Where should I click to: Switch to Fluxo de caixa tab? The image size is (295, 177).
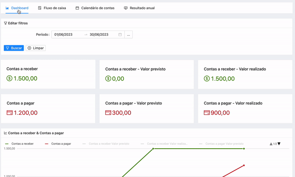point(52,8)
